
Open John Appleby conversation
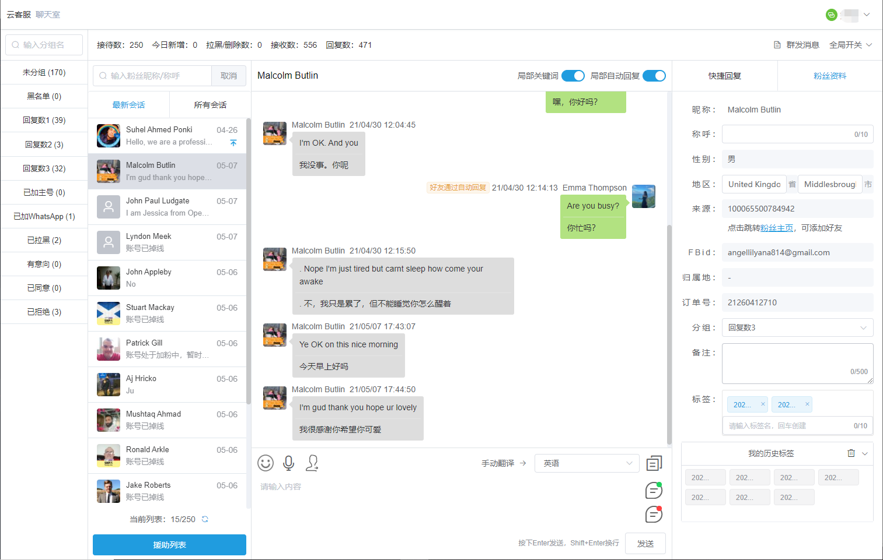click(167, 278)
